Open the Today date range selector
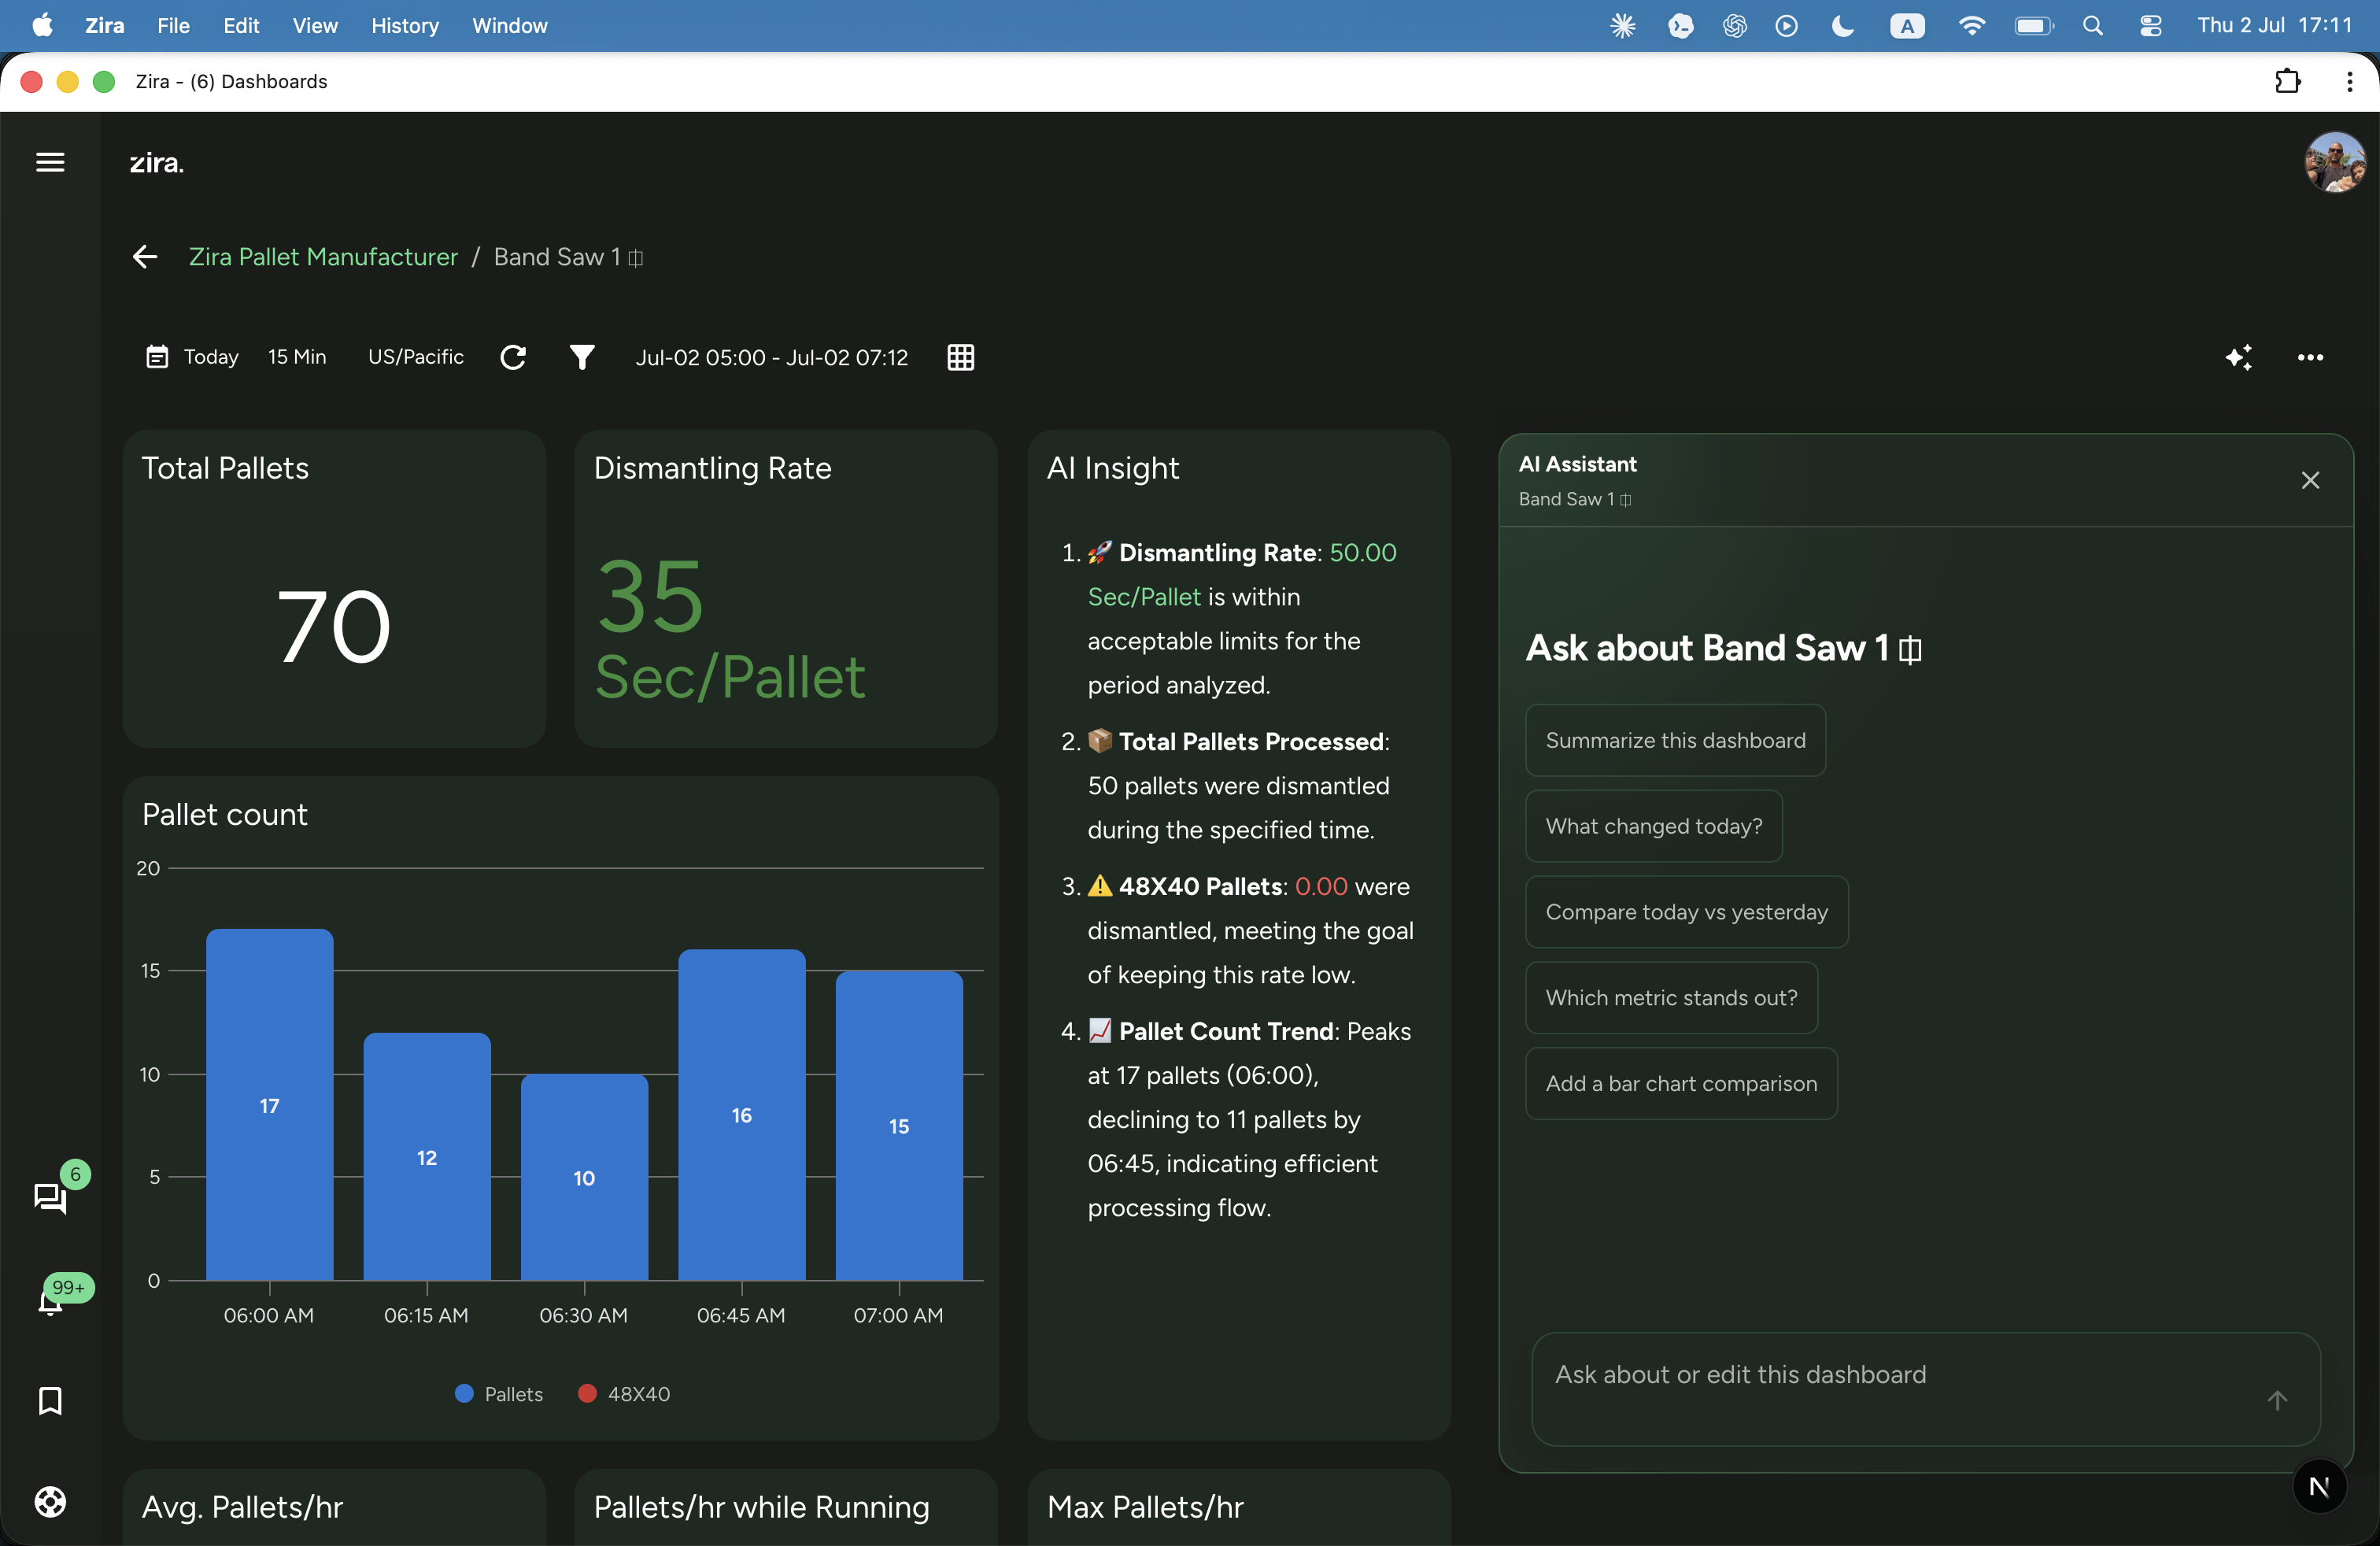 pyautogui.click(x=193, y=357)
